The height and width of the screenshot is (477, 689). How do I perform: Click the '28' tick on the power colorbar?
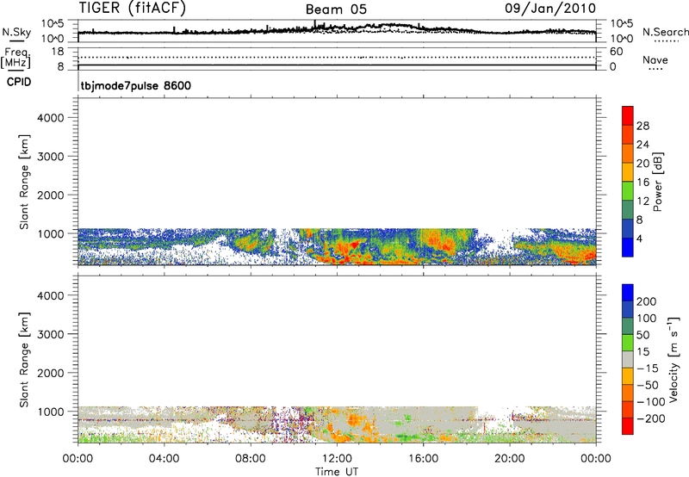(x=642, y=126)
